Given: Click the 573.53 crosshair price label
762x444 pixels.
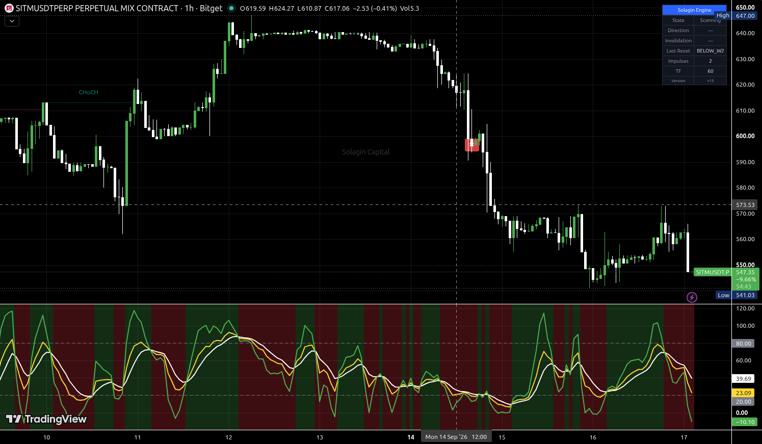Looking at the screenshot, I should [745, 205].
